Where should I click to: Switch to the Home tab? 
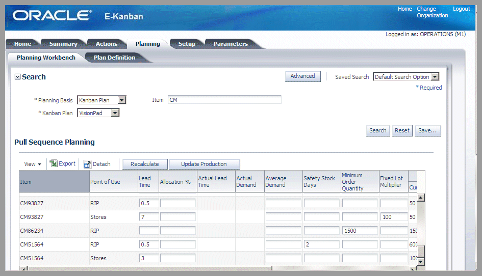click(22, 44)
